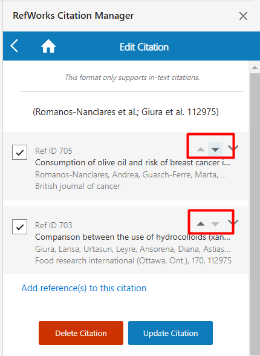The image size is (260, 356).
Task: Move Ref ID 703 up
Action: pos(201,224)
